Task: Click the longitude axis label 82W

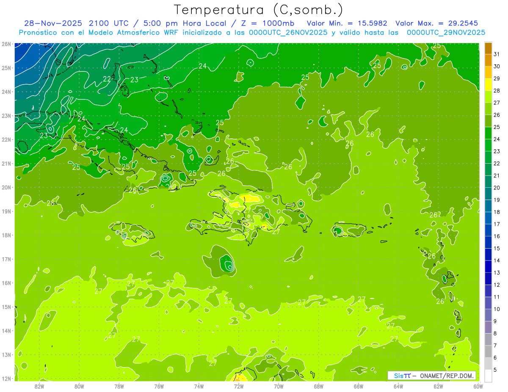Action: pyautogui.click(x=39, y=386)
